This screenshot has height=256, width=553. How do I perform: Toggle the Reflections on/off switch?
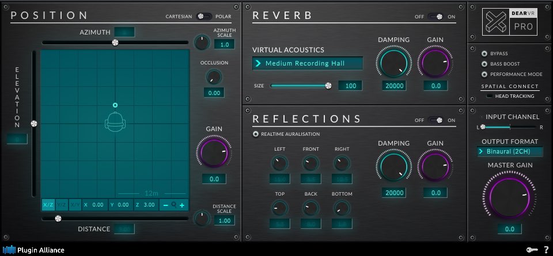(436, 120)
